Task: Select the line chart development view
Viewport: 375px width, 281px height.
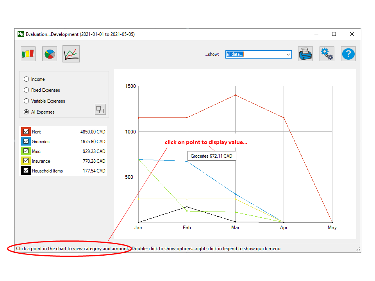Action: (x=71, y=54)
